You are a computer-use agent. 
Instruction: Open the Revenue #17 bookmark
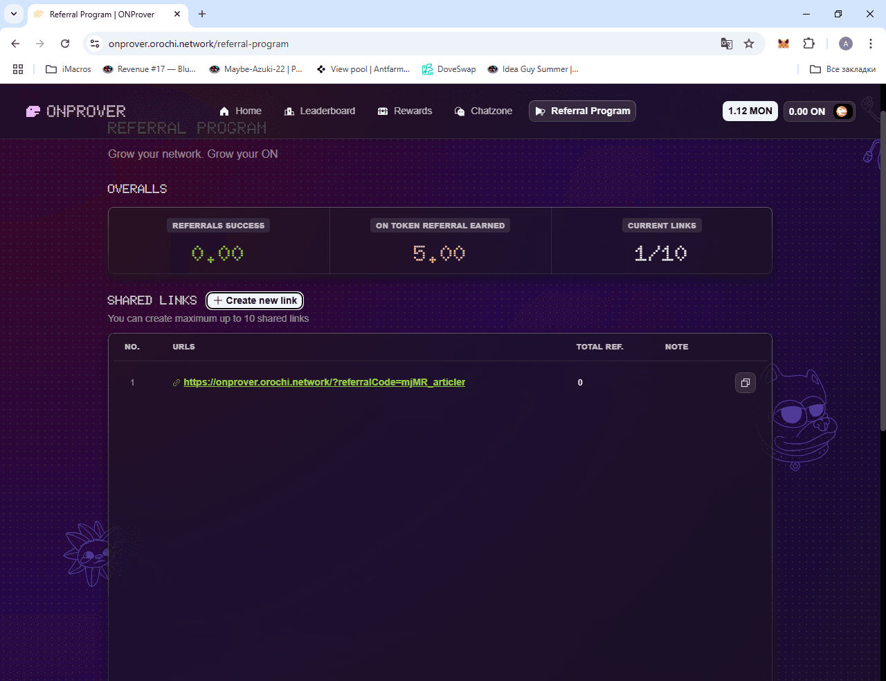(149, 69)
